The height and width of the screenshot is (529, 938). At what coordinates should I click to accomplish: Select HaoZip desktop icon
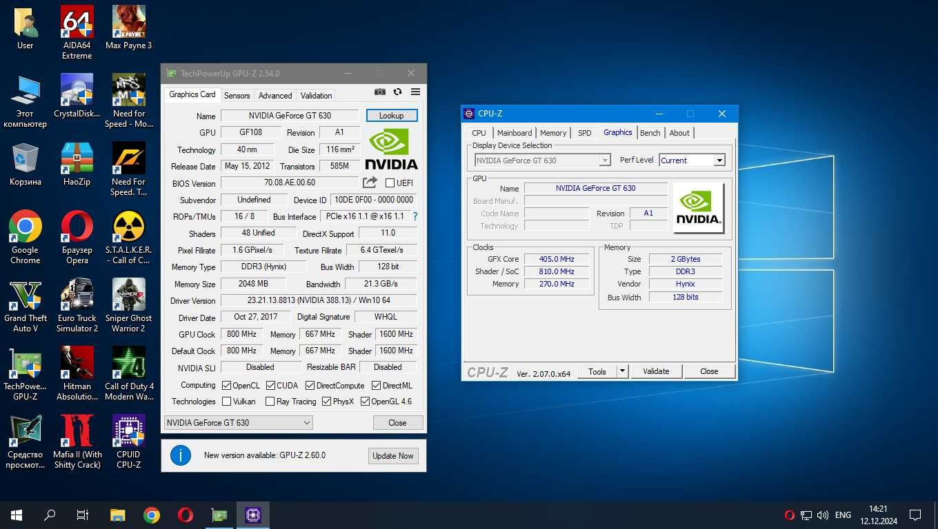[x=77, y=164]
